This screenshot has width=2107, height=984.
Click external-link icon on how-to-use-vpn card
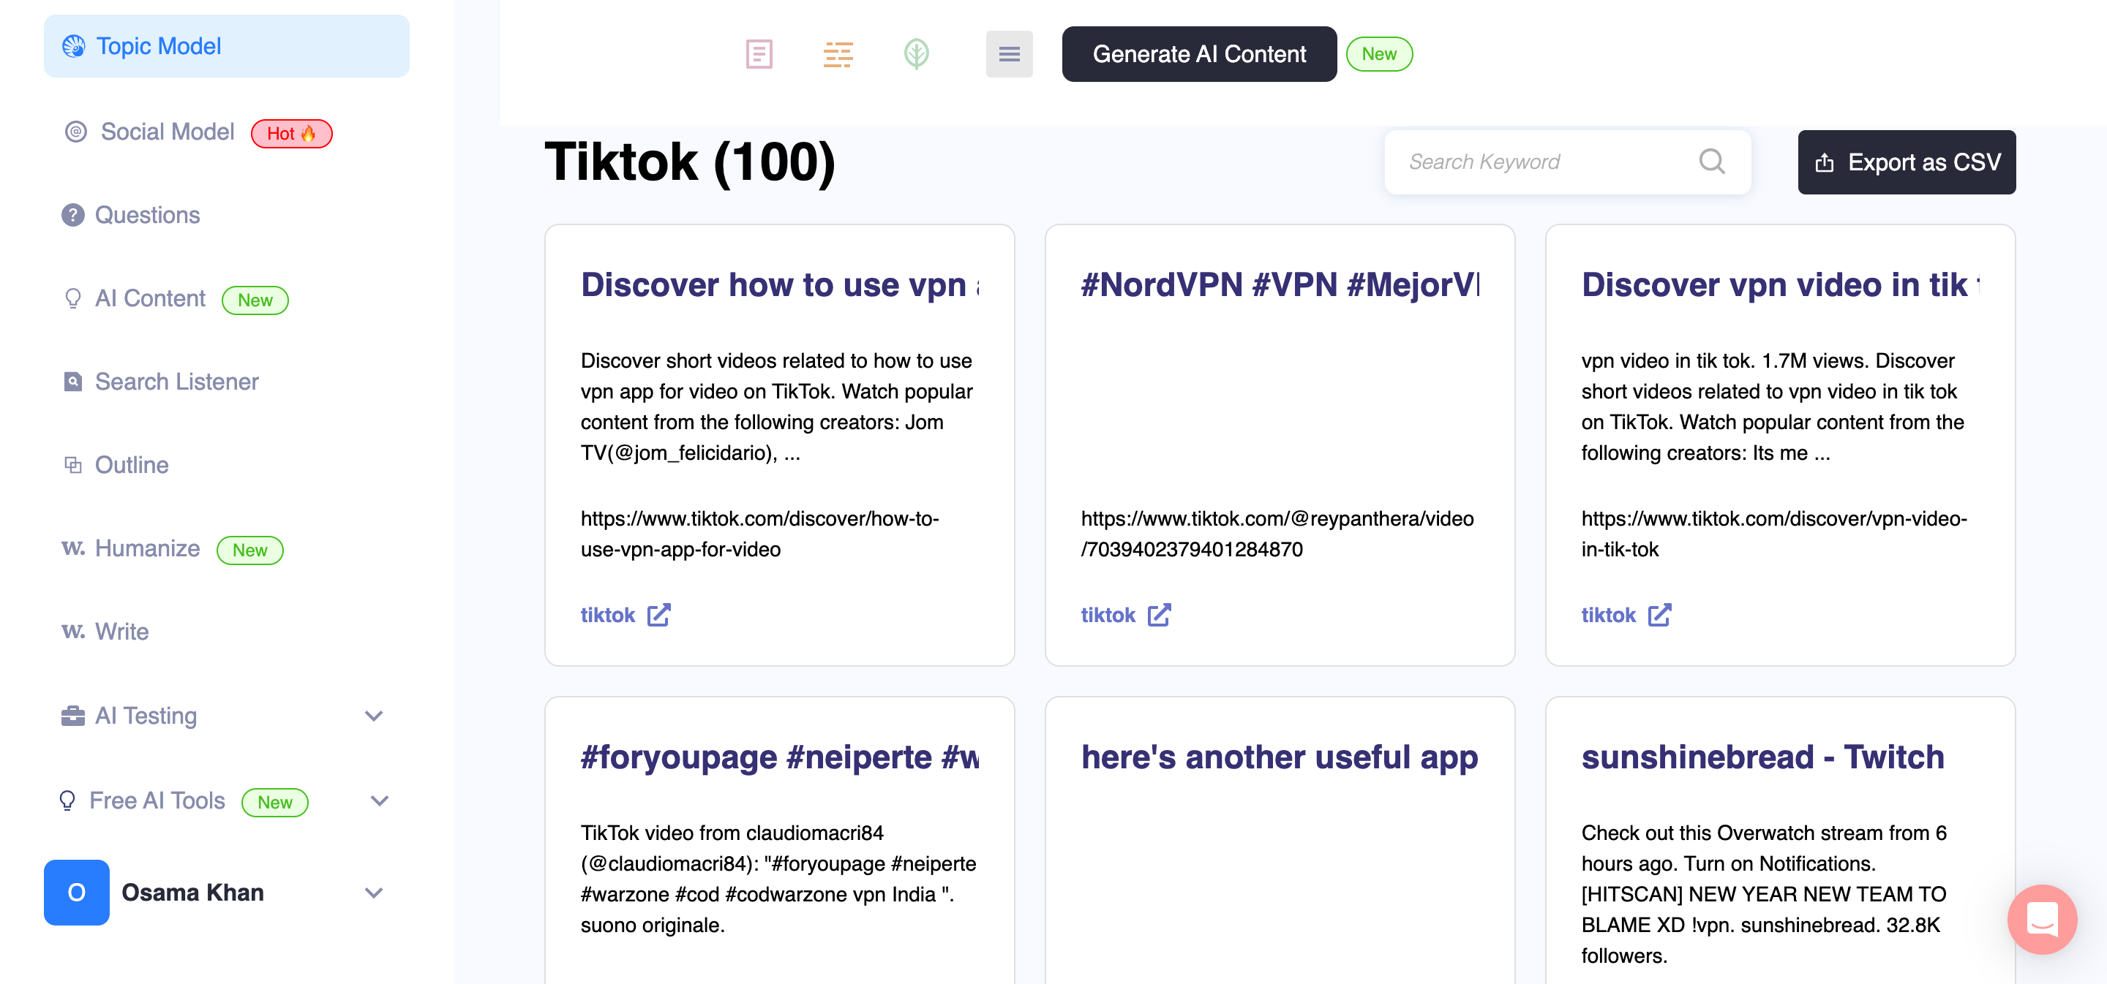tap(659, 615)
